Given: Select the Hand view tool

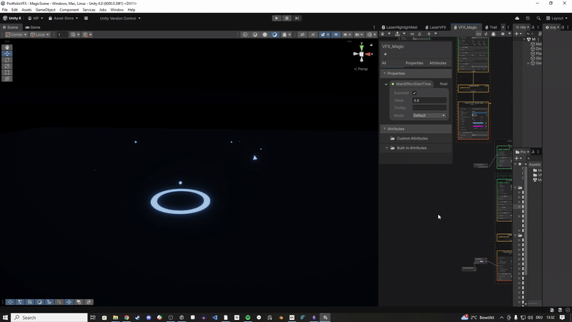Looking at the screenshot, I should (x=7, y=47).
